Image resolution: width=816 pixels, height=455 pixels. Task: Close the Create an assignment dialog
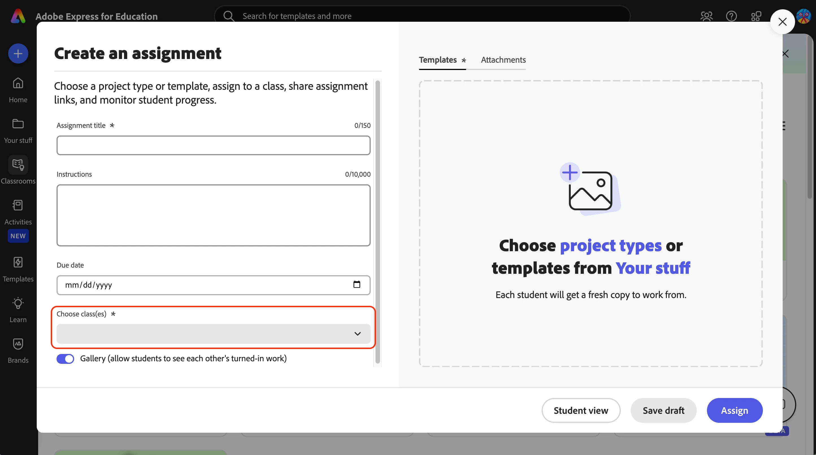[x=782, y=21]
